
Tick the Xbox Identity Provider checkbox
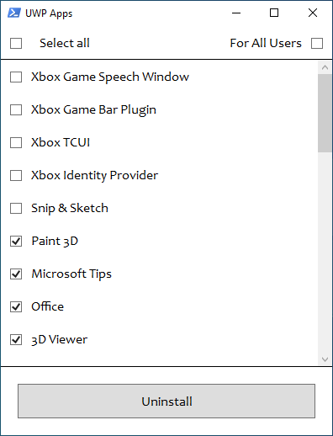16,176
